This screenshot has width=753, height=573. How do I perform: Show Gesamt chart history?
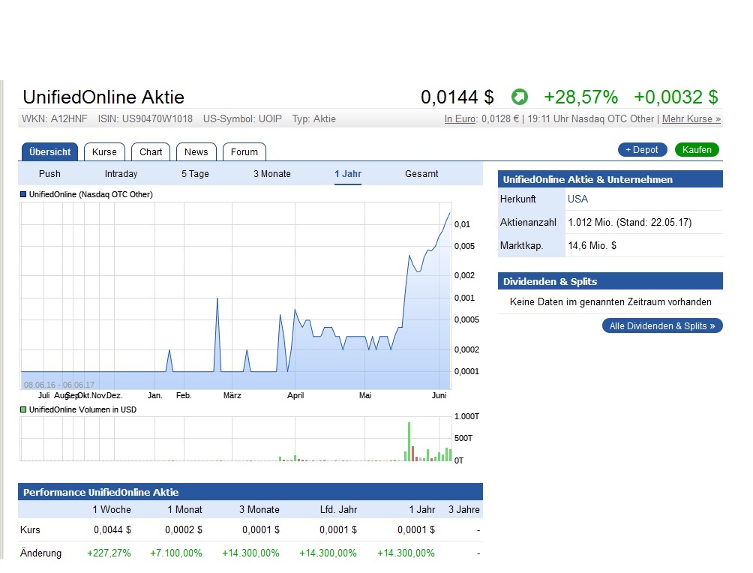point(421,174)
